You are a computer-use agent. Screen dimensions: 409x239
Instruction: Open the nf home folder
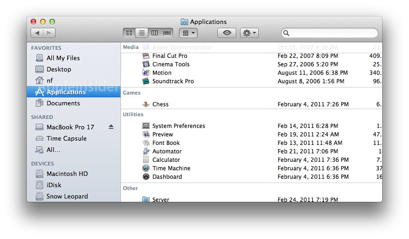click(73, 80)
